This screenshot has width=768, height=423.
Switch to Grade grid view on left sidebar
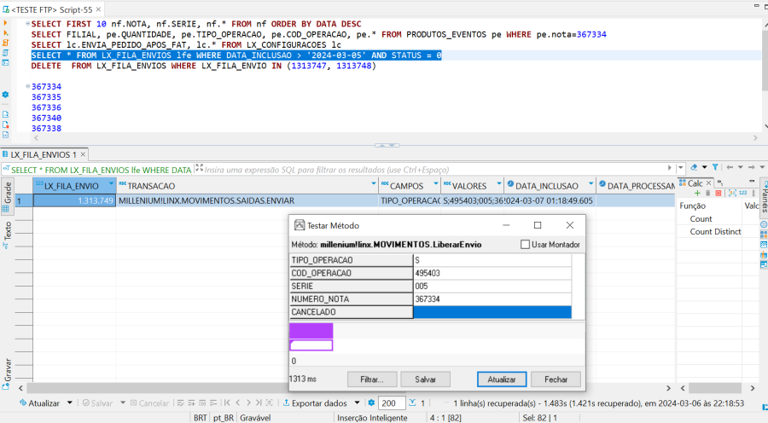[7, 196]
